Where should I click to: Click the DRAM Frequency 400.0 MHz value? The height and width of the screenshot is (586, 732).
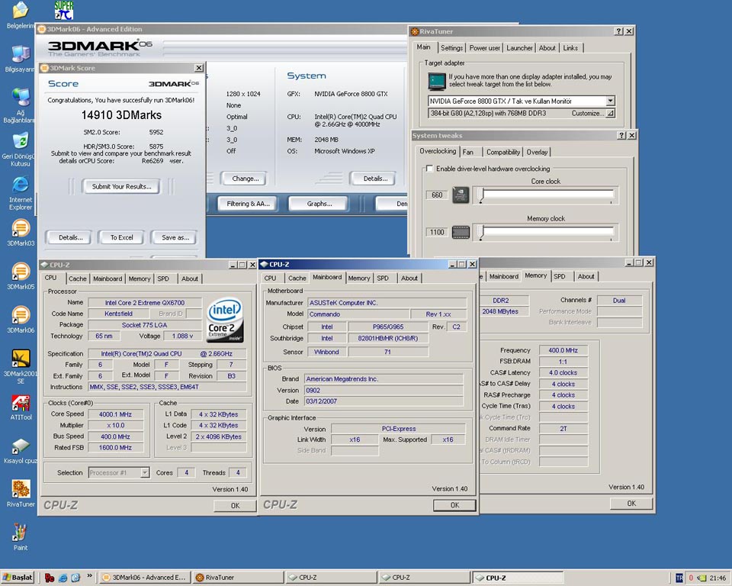pyautogui.click(x=563, y=350)
